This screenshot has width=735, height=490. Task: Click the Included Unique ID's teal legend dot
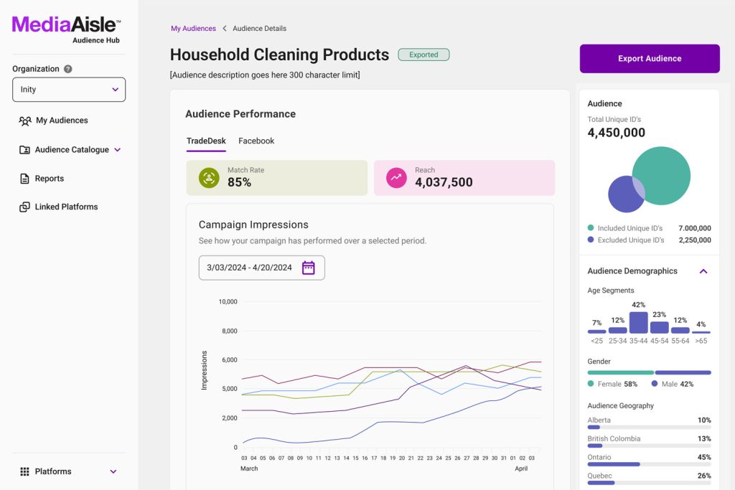point(591,228)
